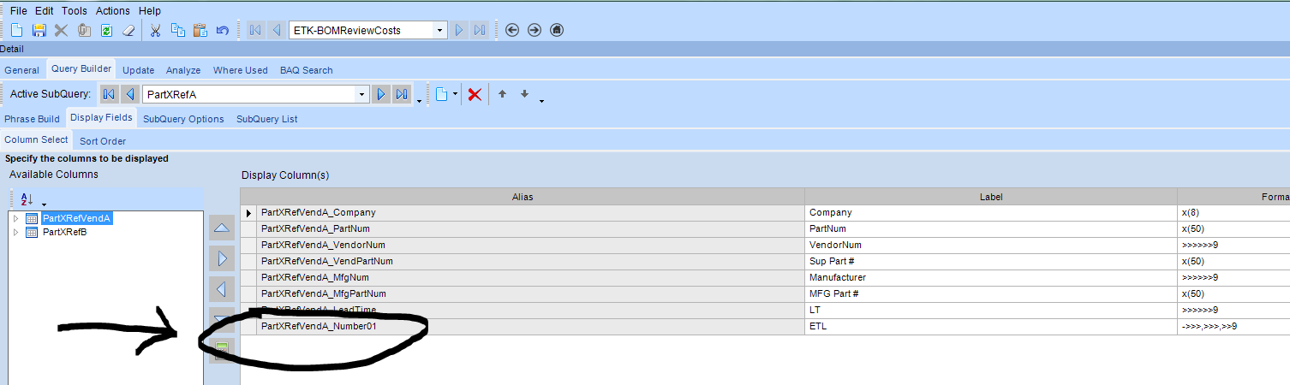Go to next BAQ record in top navigator
Screen dimensions: 1290x385
(459, 30)
